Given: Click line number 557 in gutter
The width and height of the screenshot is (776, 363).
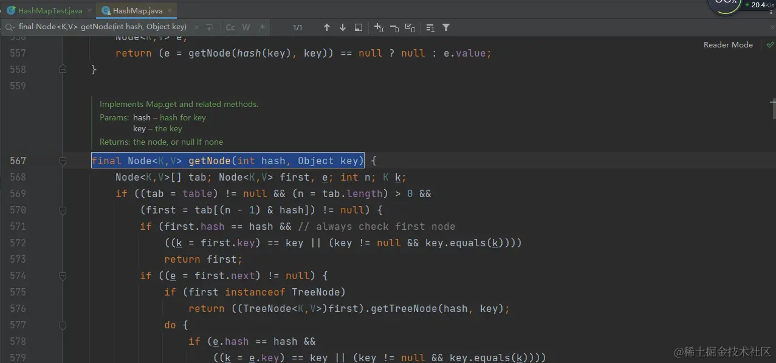Looking at the screenshot, I should [x=18, y=54].
